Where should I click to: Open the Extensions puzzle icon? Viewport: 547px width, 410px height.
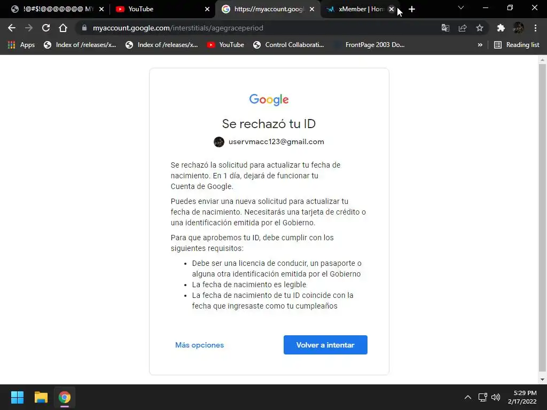coord(501,28)
